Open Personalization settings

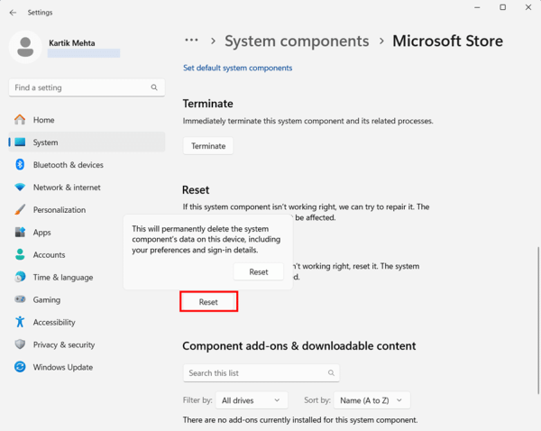point(87,209)
